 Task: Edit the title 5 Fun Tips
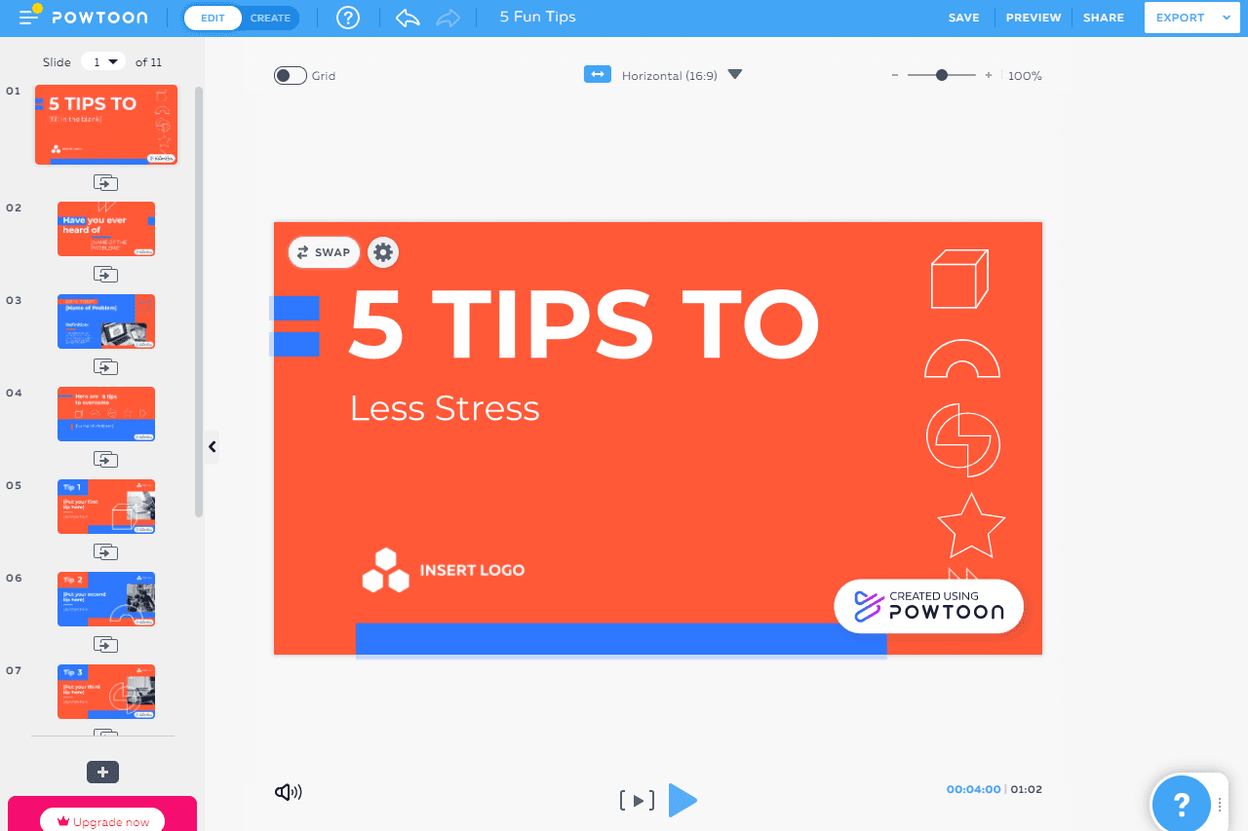click(x=537, y=18)
